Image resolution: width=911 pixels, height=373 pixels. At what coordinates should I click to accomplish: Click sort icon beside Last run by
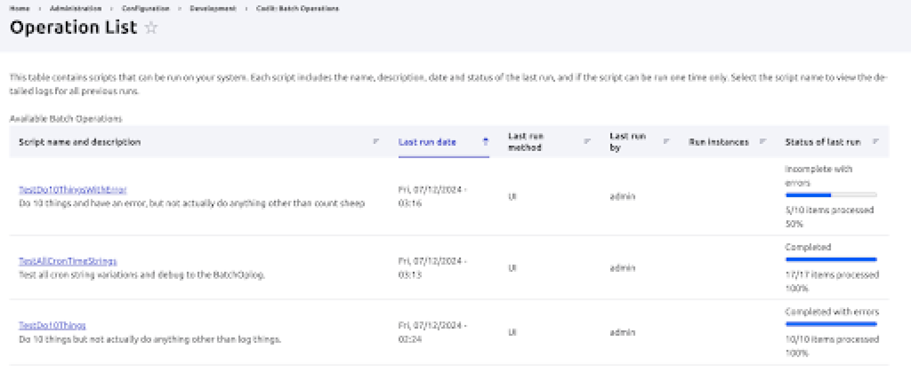point(666,141)
